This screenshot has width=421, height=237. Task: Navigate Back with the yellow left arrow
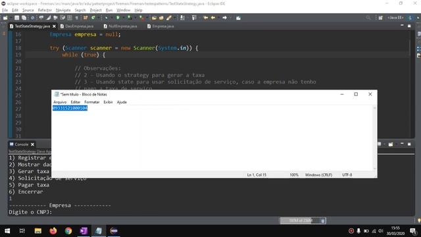(x=213, y=18)
